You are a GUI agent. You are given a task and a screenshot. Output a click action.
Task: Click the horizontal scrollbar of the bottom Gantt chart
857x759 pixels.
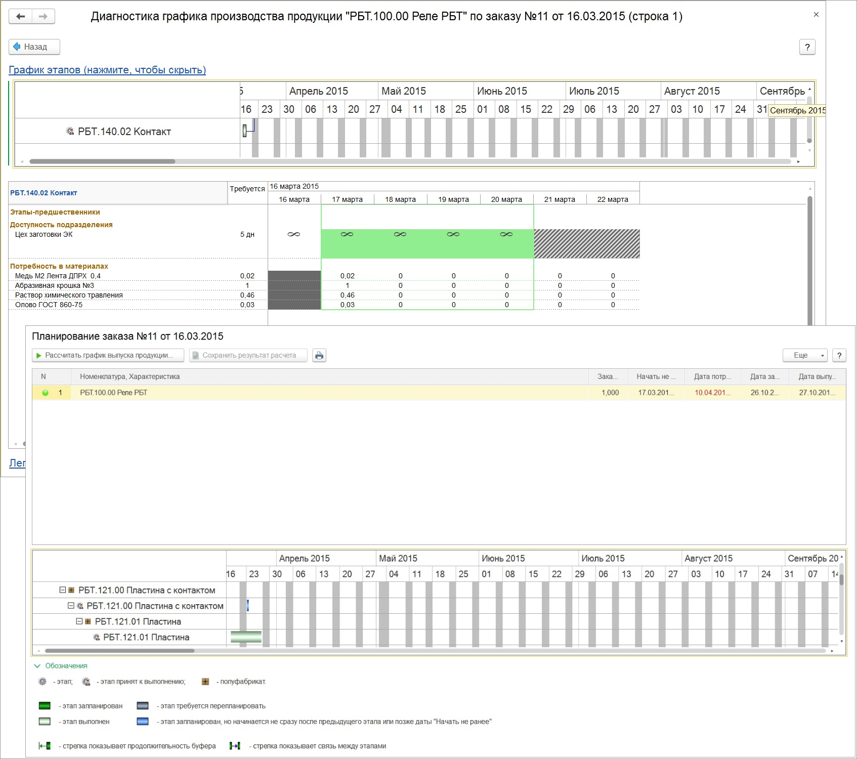click(x=119, y=651)
